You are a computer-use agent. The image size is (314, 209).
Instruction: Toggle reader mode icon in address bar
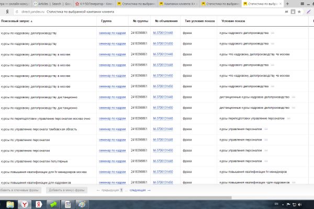[x=286, y=12]
